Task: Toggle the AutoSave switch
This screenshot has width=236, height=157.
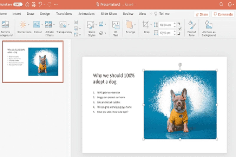Action: tap(18, 4)
